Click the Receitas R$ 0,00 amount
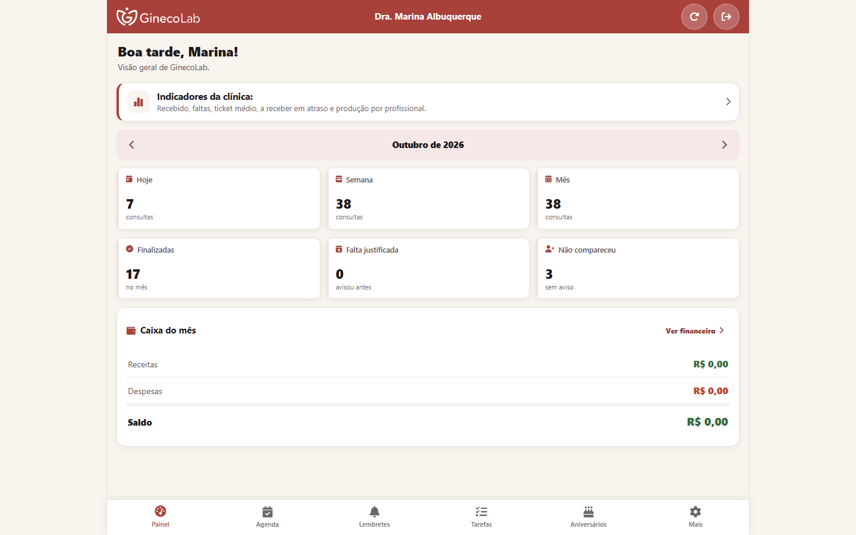 pos(711,364)
